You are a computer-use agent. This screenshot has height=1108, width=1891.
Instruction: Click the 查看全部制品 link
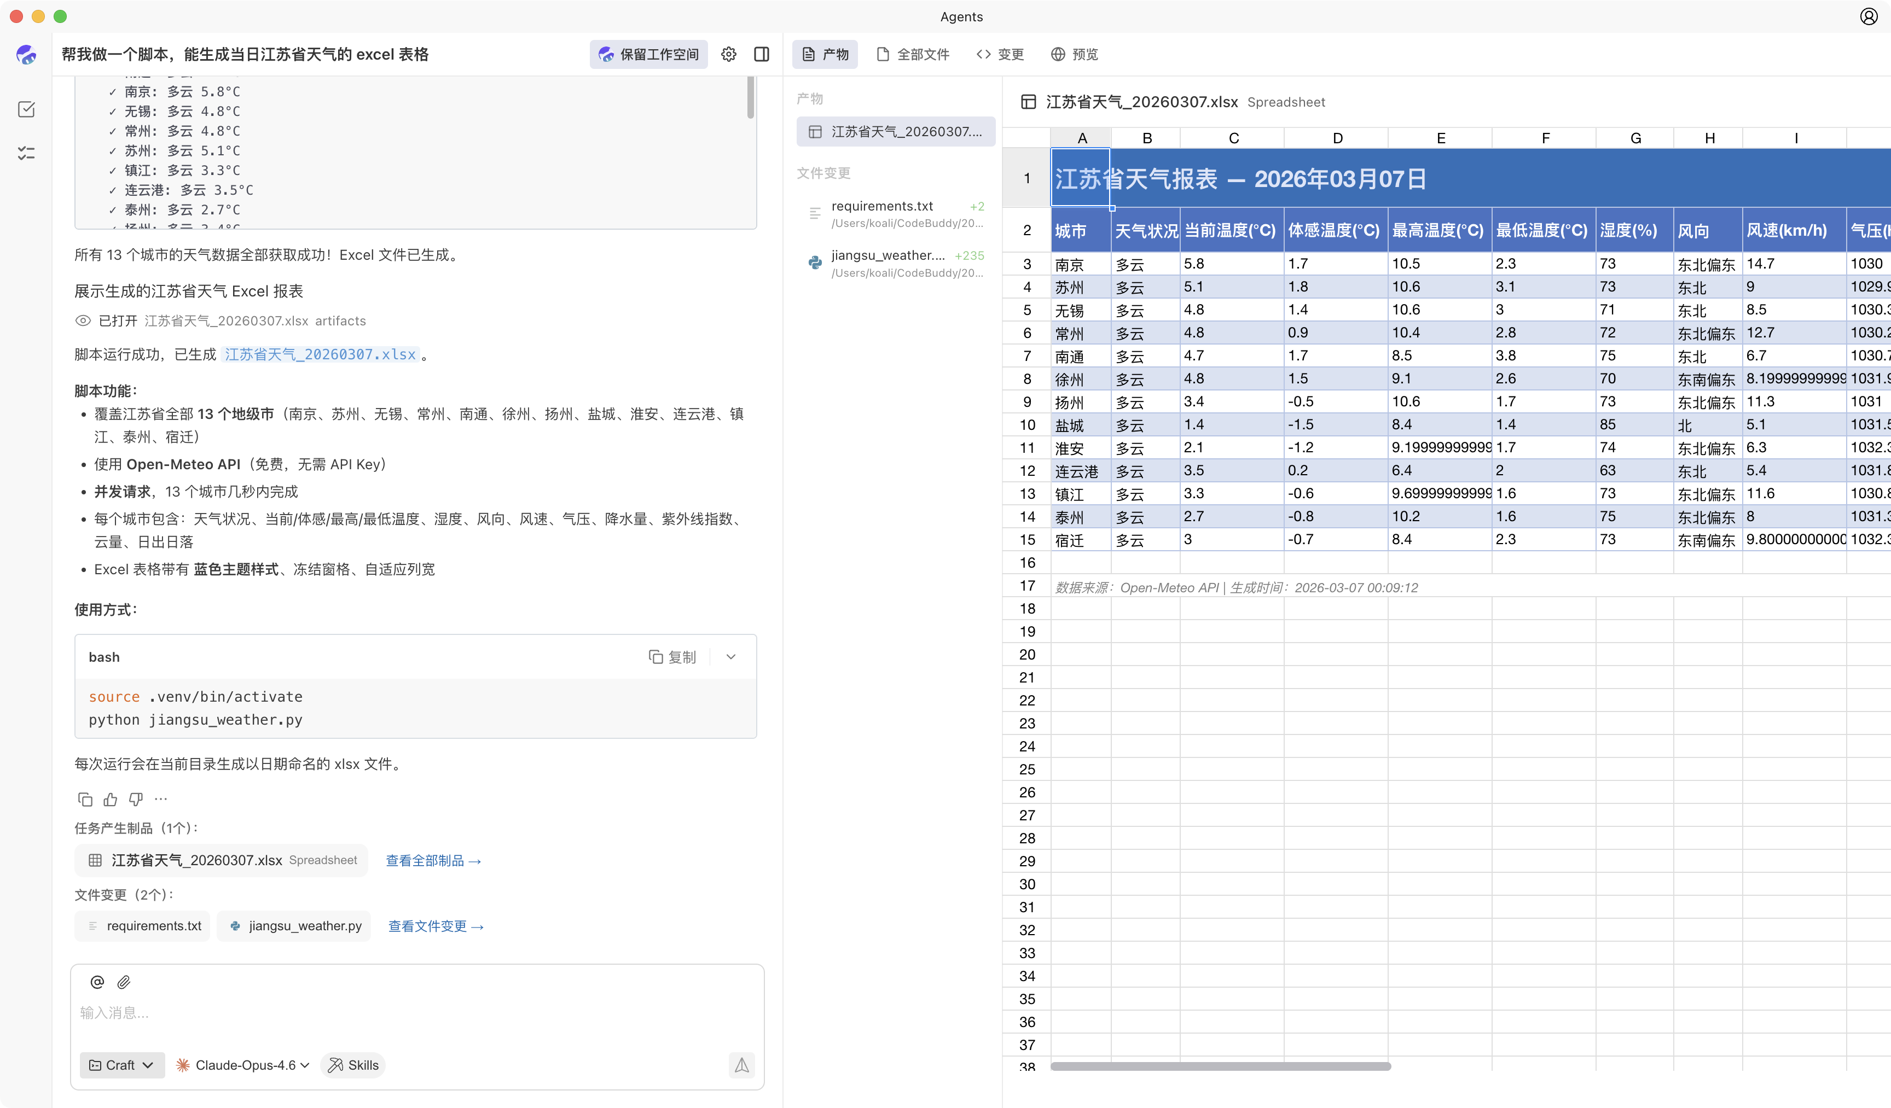tap(433, 860)
